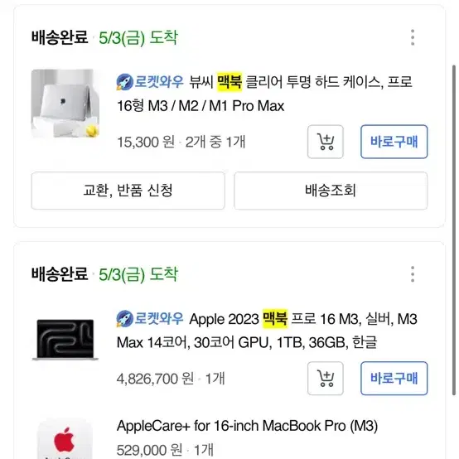Open AppleCare+ for 16-inch MacBook Pro link
This screenshot has height=459, width=459.
tap(247, 426)
